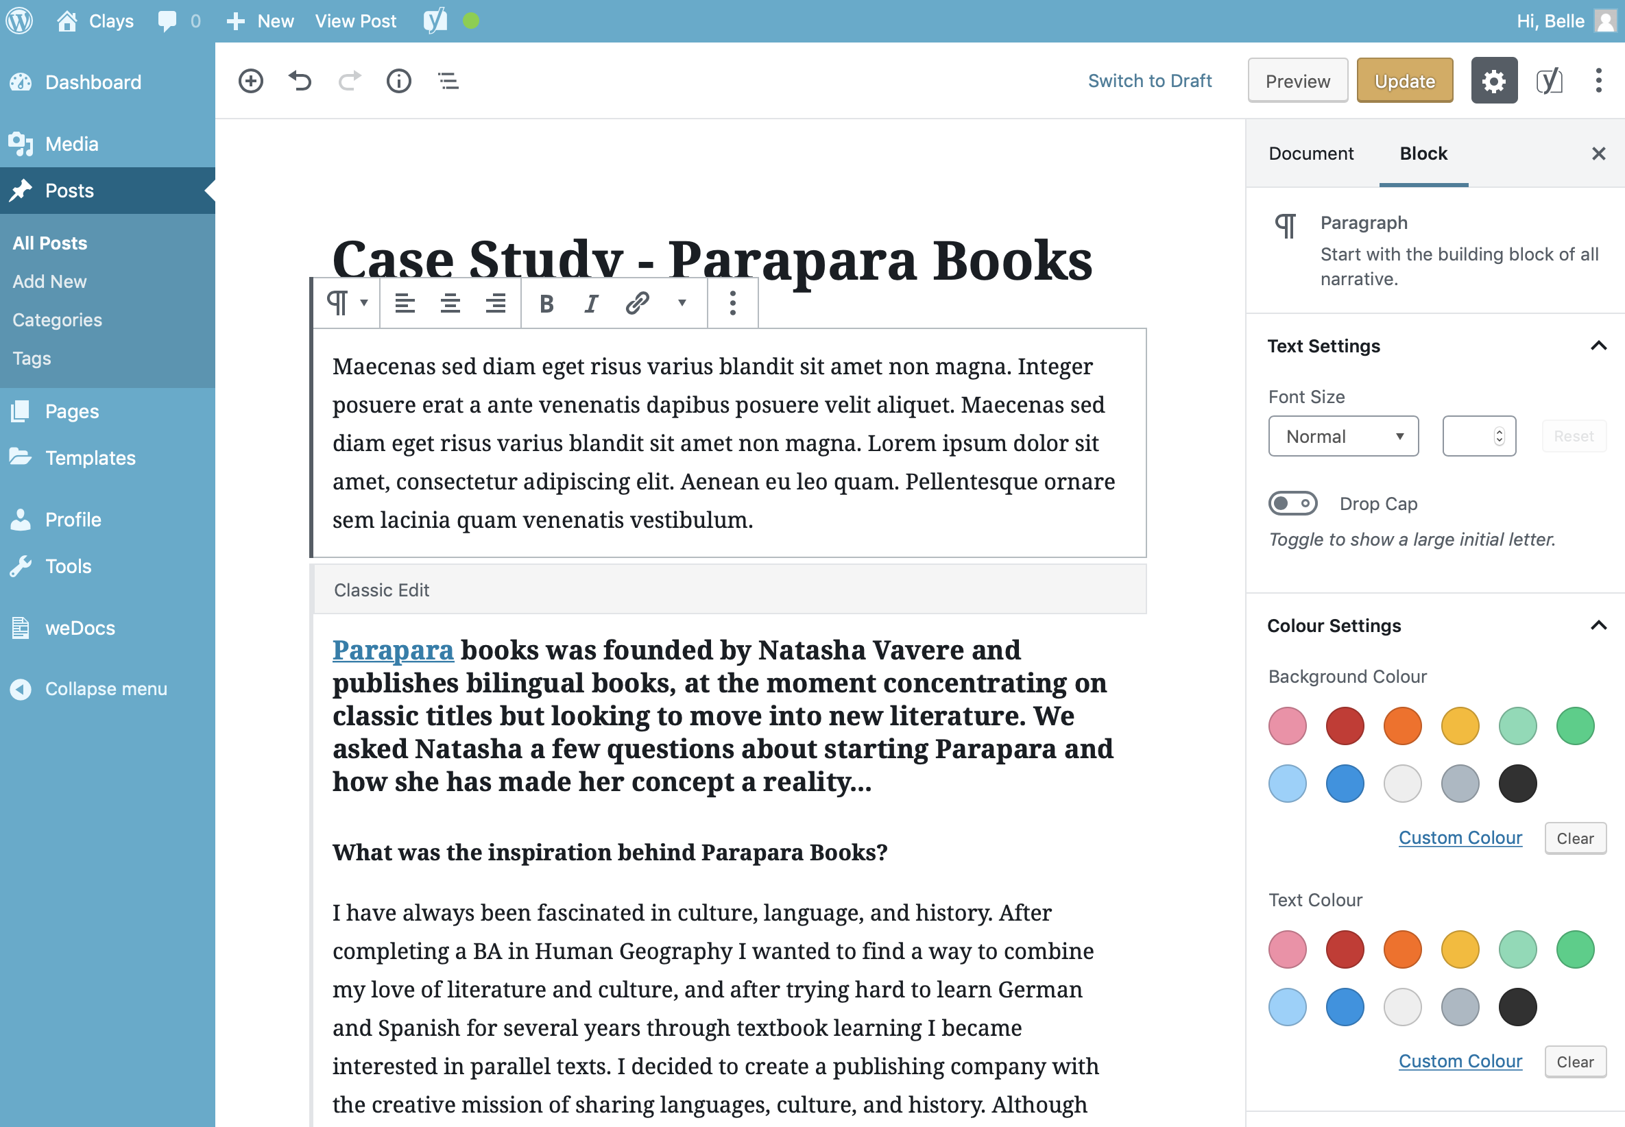Insert a link in paragraph
This screenshot has width=1625, height=1127.
coord(637,303)
